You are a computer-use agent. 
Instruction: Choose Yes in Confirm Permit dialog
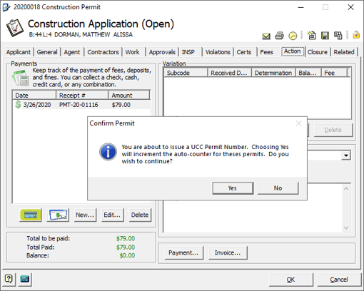(x=233, y=188)
